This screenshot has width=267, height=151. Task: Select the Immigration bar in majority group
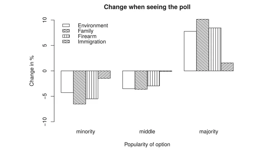[227, 67]
